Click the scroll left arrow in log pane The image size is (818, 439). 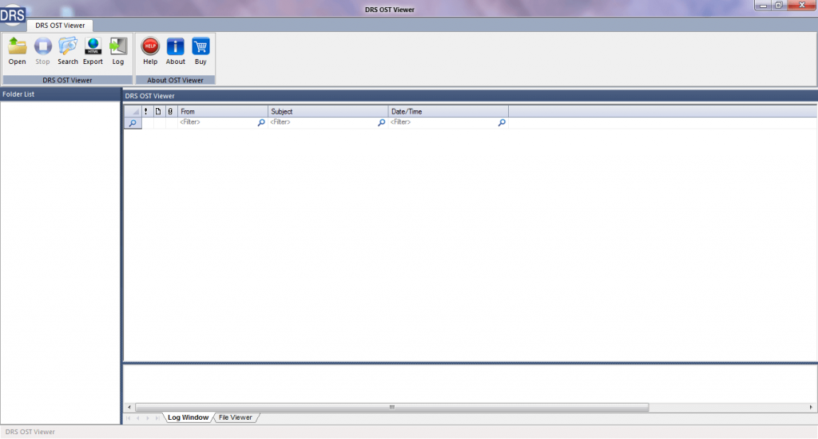(x=129, y=407)
